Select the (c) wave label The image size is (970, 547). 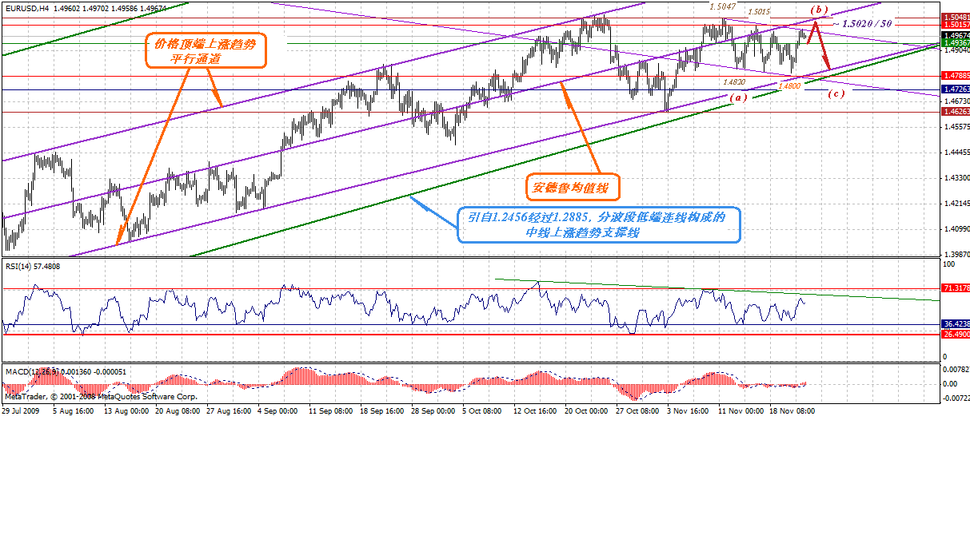click(836, 93)
